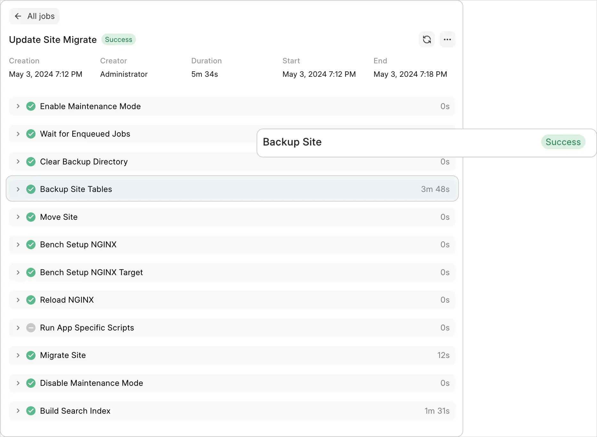Expand the Wait for Enqueued Jobs step

[x=18, y=134]
